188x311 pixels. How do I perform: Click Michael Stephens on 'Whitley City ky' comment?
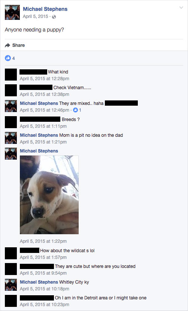(x=39, y=282)
